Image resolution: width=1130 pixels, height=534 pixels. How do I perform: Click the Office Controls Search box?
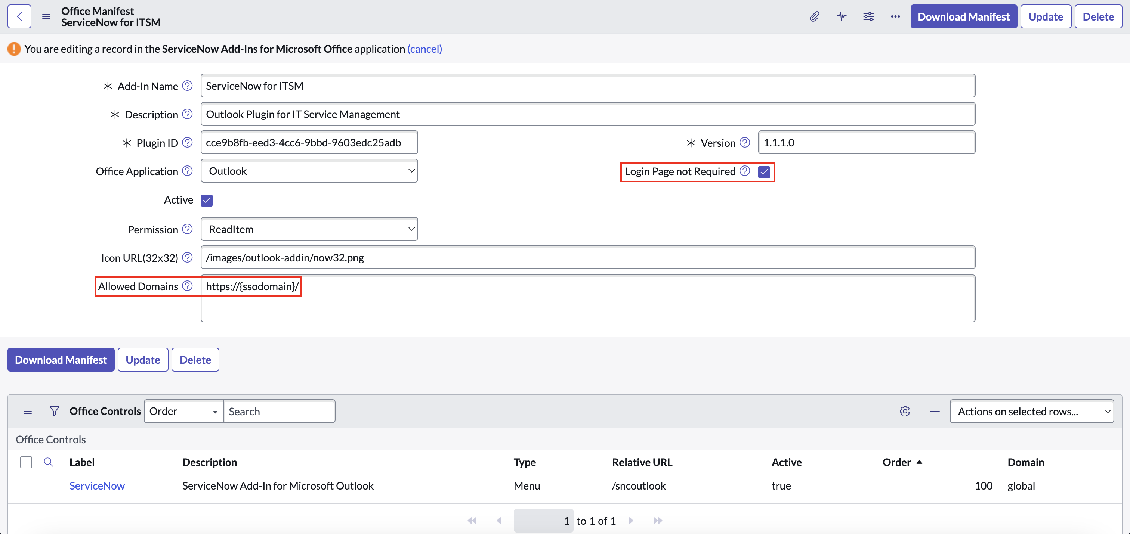click(280, 411)
